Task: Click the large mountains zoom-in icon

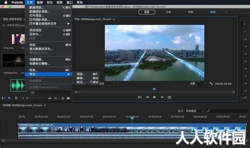Action: coord(50,98)
